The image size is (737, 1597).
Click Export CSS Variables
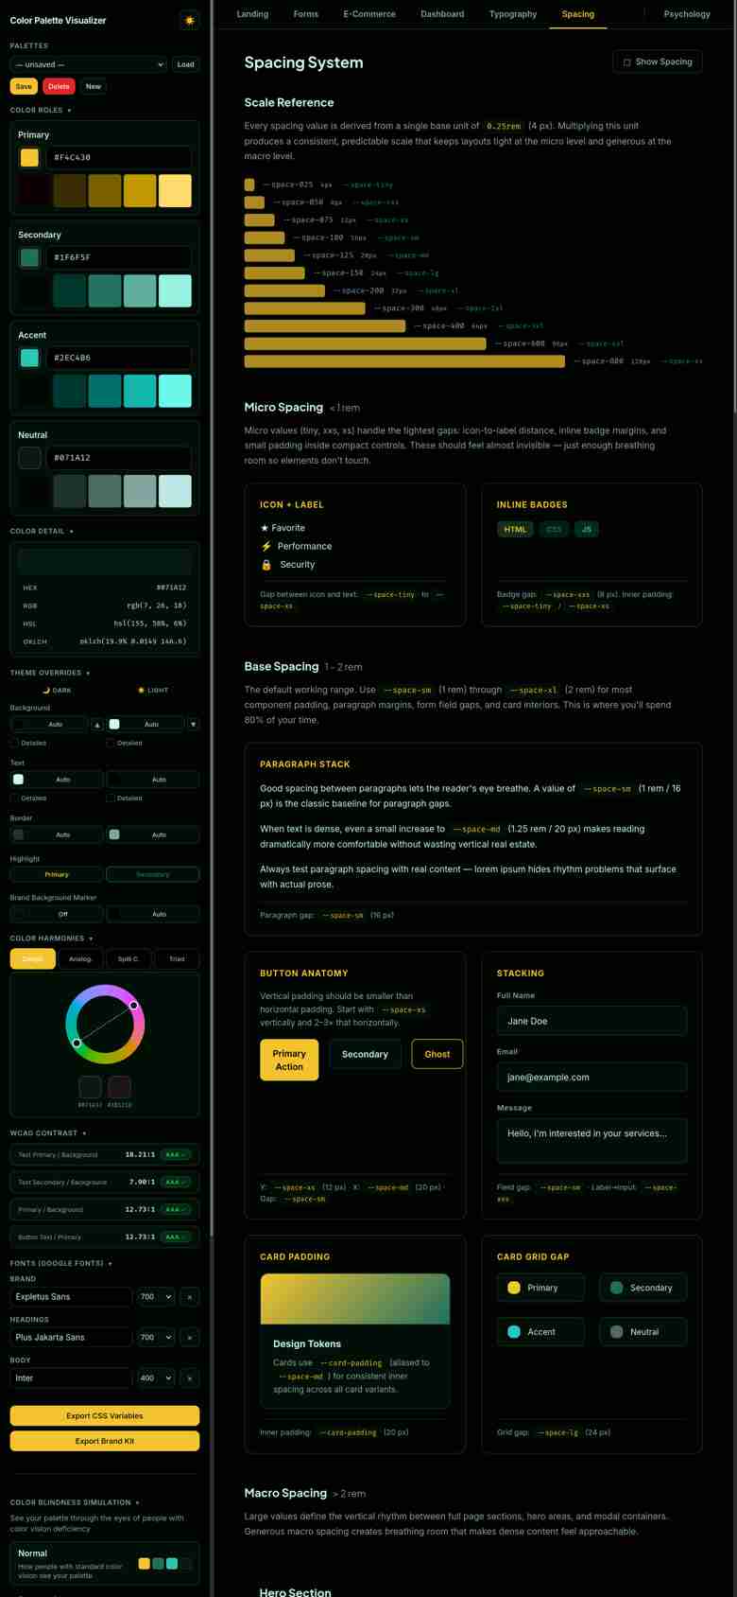pos(105,1415)
